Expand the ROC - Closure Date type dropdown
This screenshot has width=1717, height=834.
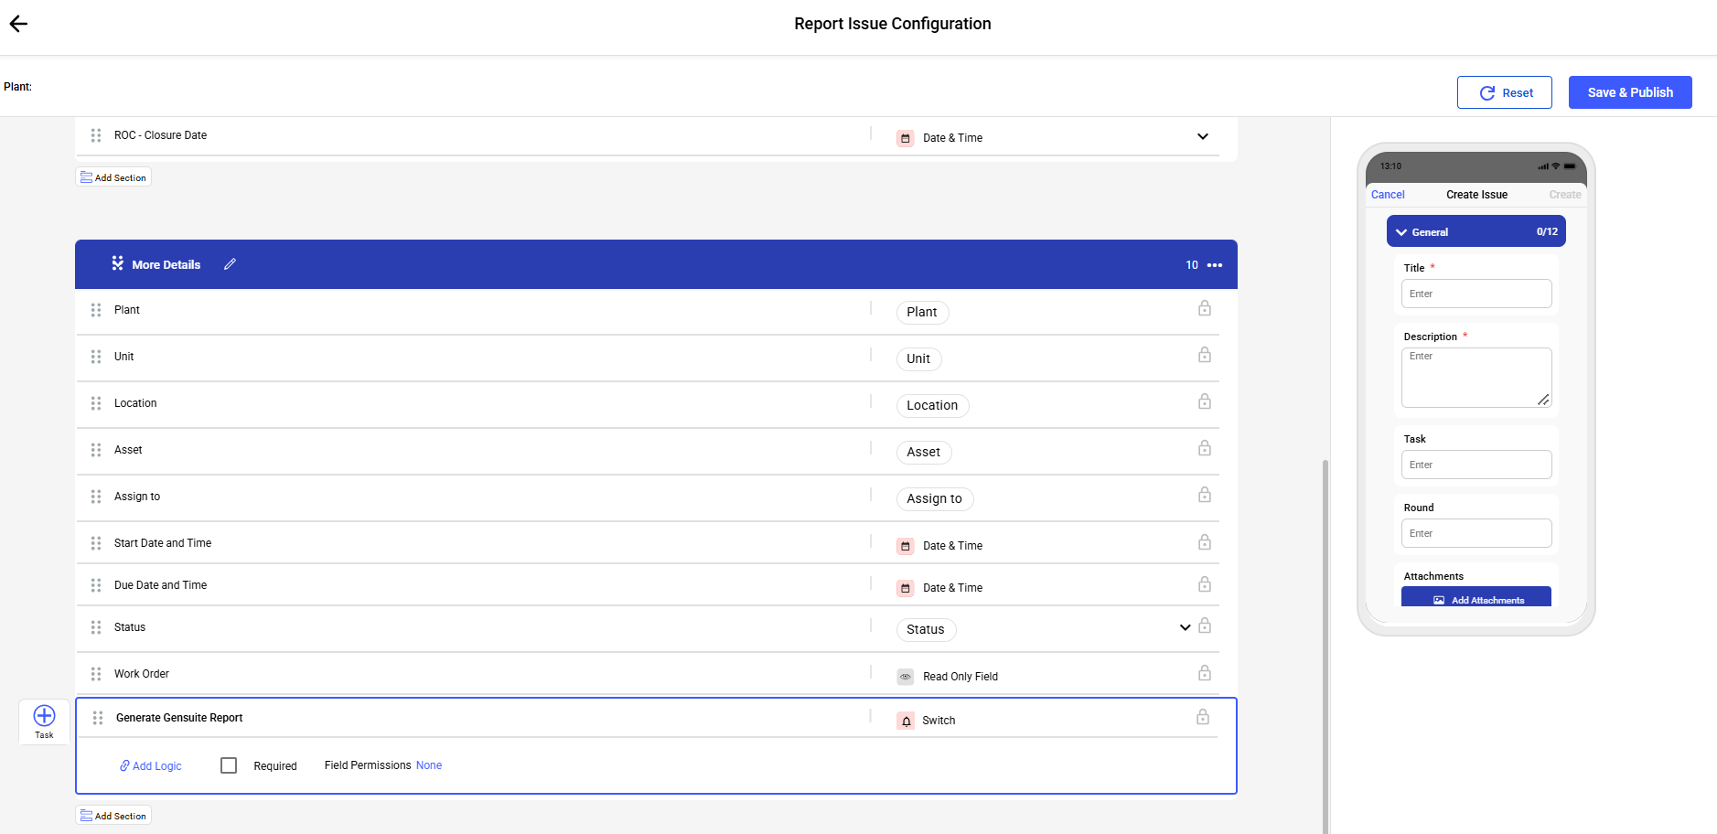pyautogui.click(x=1203, y=137)
